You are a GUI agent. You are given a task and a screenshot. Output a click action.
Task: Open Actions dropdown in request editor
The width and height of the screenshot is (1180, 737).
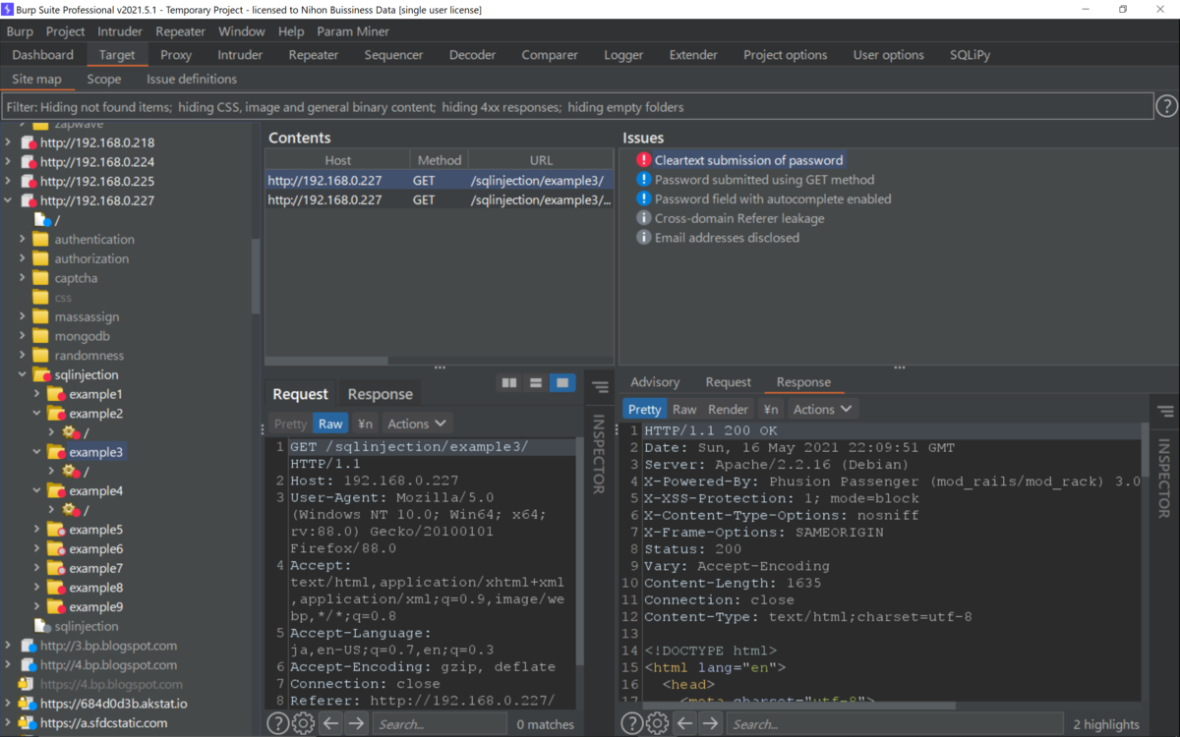tap(416, 424)
